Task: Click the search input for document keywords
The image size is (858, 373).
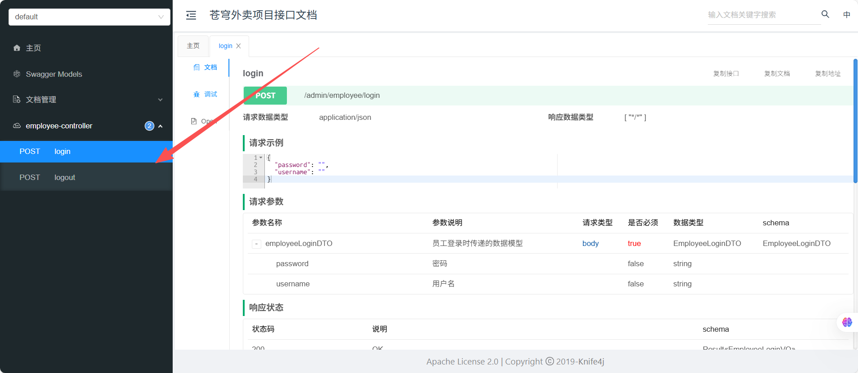Action: pyautogui.click(x=764, y=15)
